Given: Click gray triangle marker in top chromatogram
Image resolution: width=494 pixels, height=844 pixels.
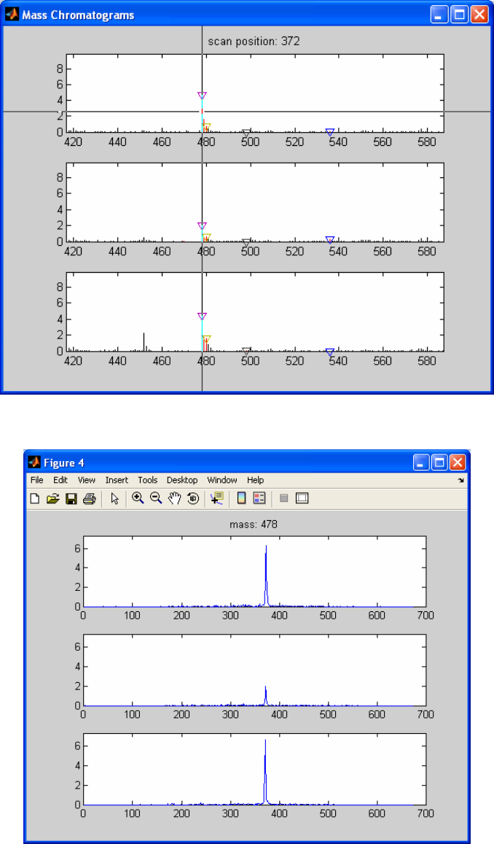Looking at the screenshot, I should (x=246, y=133).
